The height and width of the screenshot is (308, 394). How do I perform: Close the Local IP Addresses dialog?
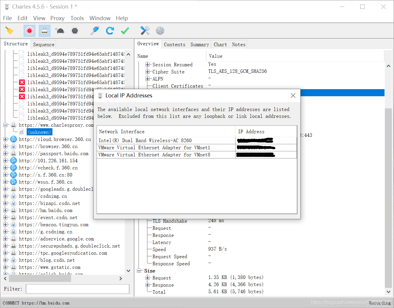click(x=293, y=95)
